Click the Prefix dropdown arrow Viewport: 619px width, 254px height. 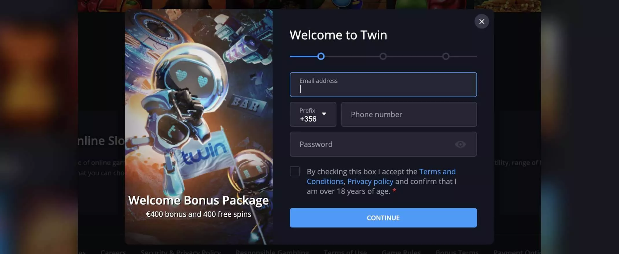(x=324, y=114)
